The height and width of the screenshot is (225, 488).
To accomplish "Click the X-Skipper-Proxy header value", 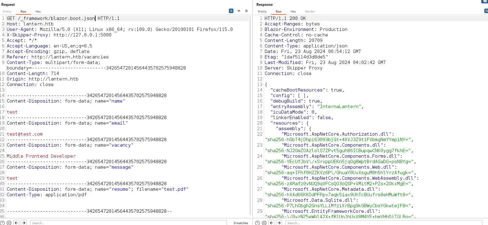I will pyautogui.click(x=82, y=35).
